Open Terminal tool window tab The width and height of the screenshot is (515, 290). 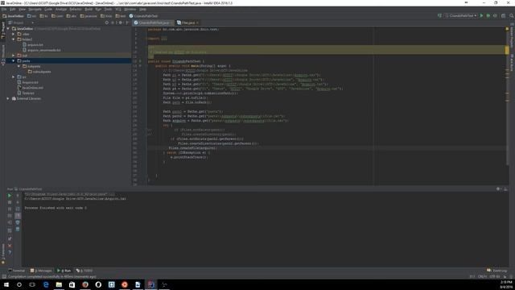(x=16, y=271)
